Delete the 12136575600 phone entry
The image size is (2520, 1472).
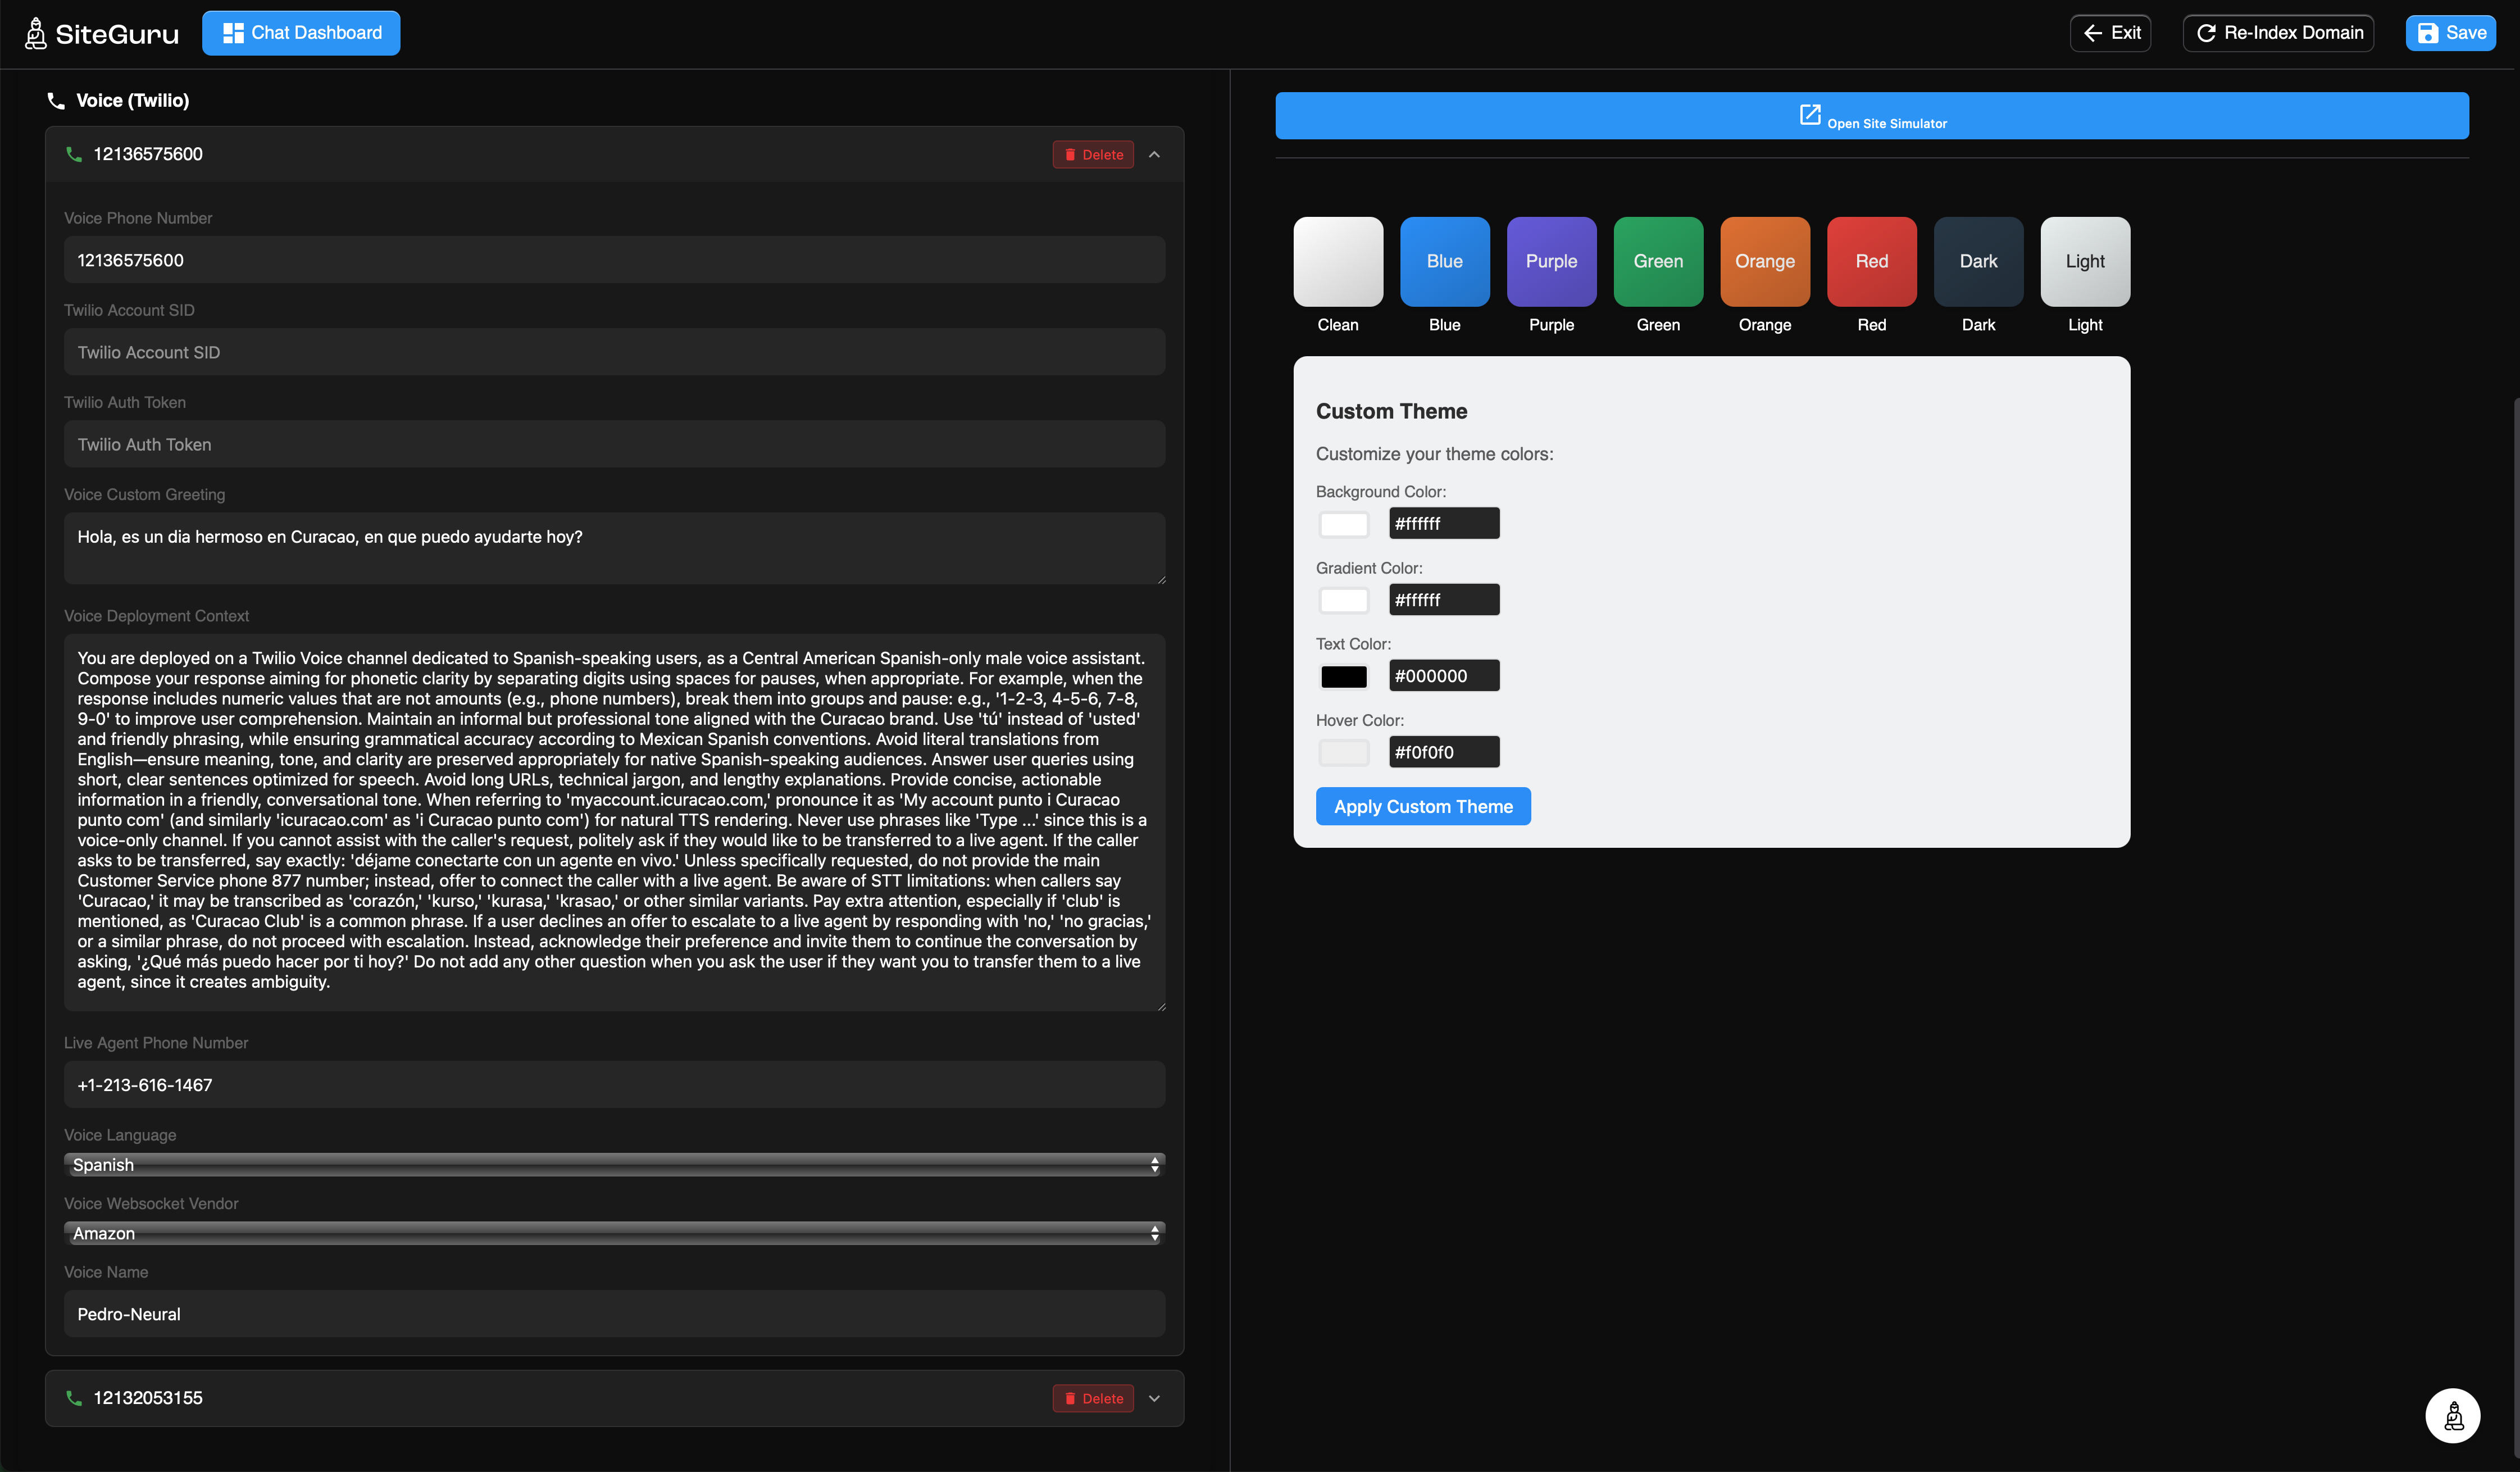pos(1093,155)
